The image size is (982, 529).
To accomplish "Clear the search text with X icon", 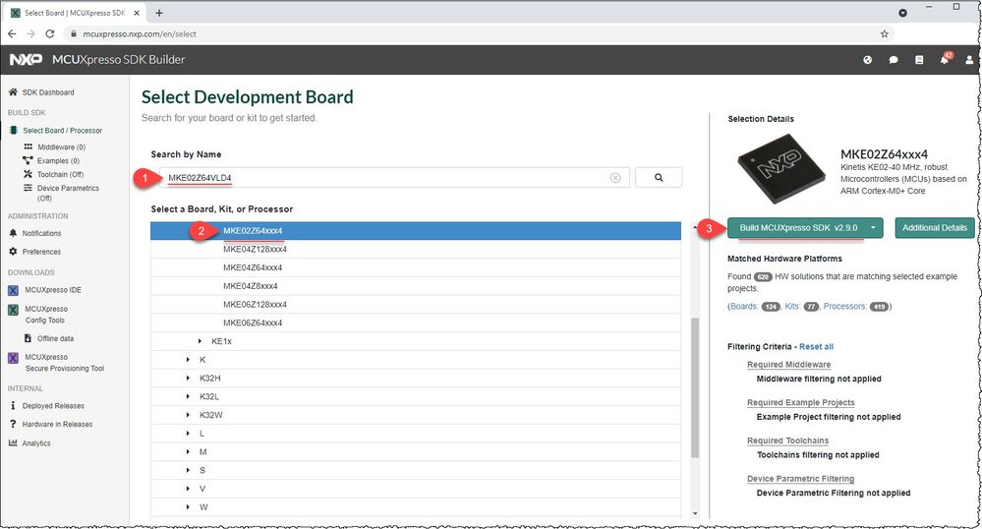I will point(615,178).
